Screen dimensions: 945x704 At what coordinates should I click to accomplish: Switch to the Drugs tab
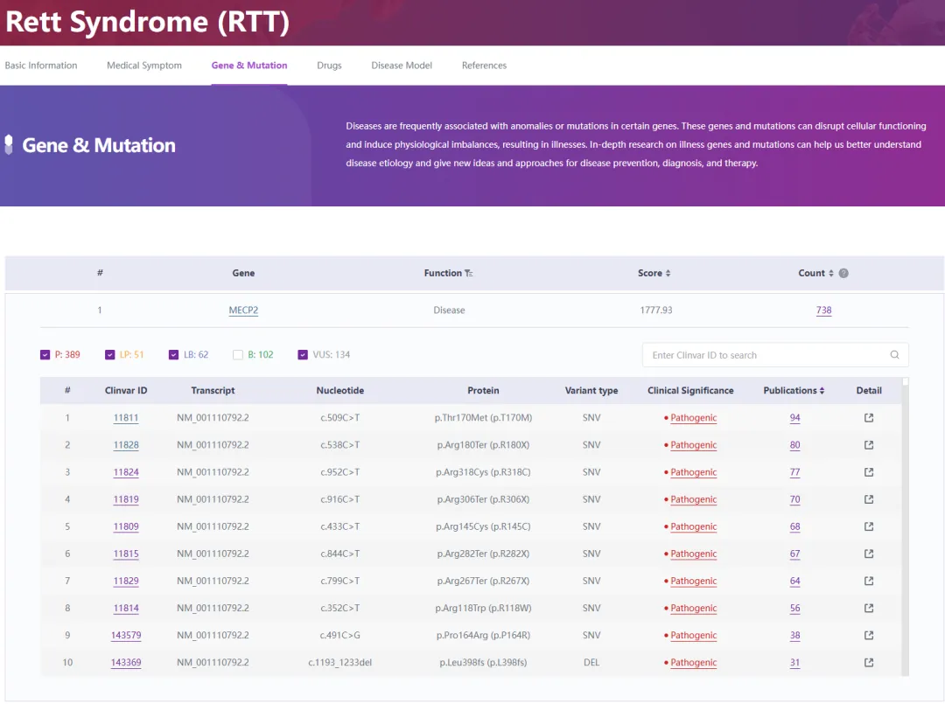point(329,66)
